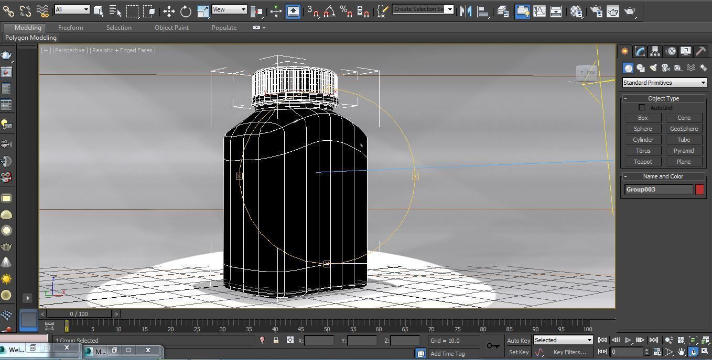Image resolution: width=712 pixels, height=360 pixels.
Task: Click the Group003 object name field
Action: (659, 189)
